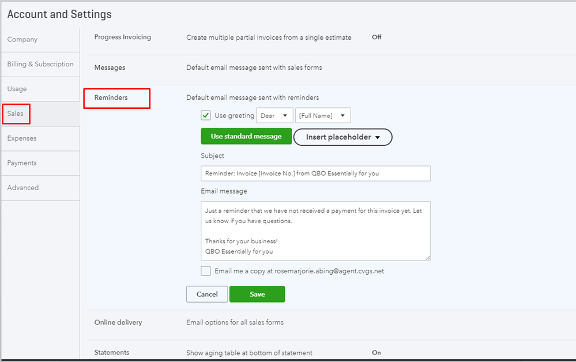
Task: Open the Dear greeting dropdown
Action: coord(274,116)
